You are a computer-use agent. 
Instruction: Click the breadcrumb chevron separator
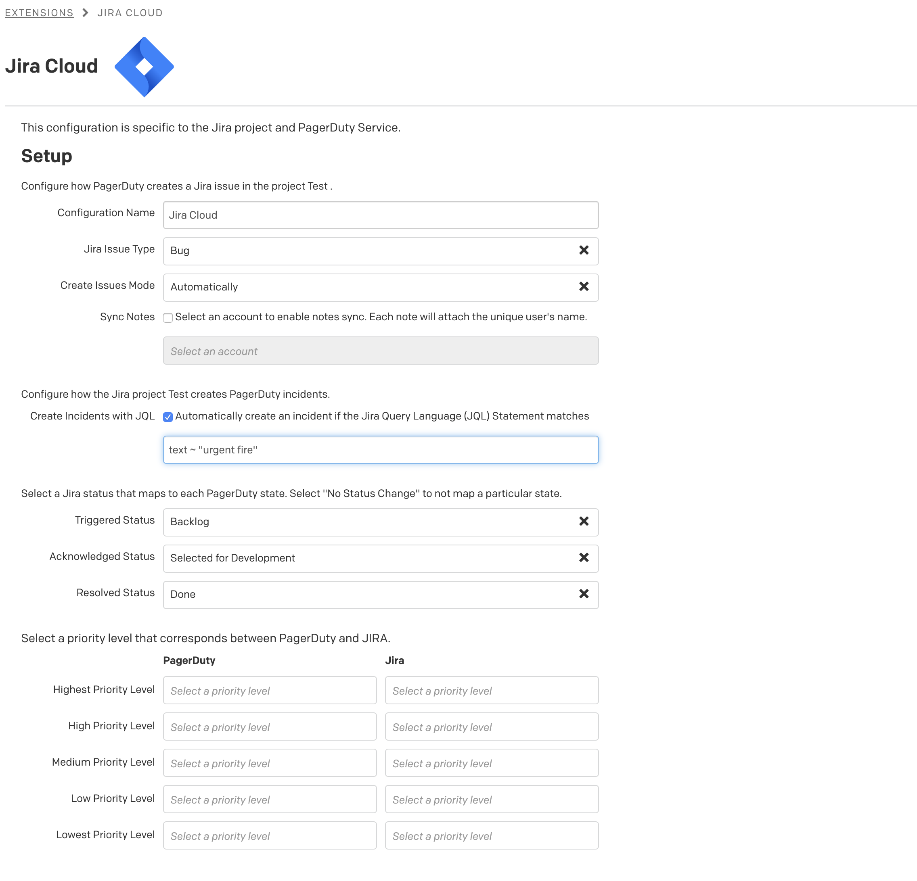[85, 13]
